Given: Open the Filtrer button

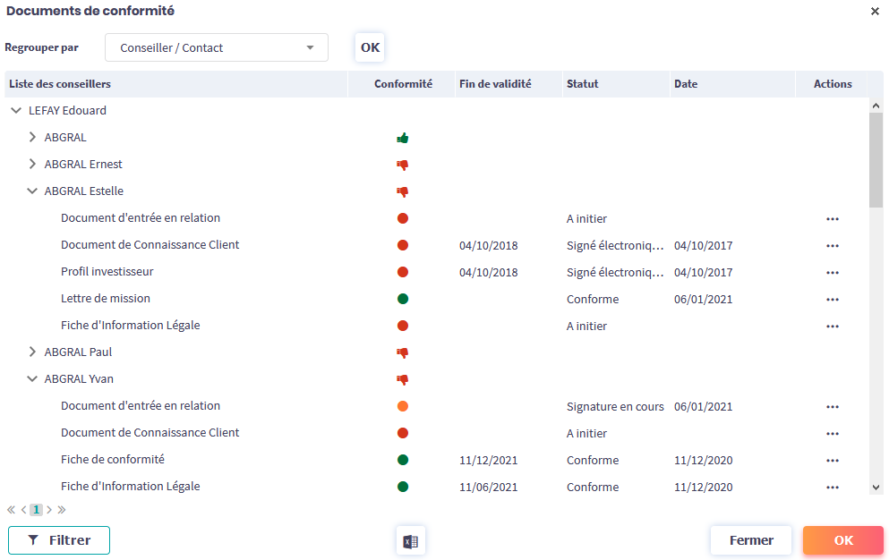Looking at the screenshot, I should click(59, 540).
